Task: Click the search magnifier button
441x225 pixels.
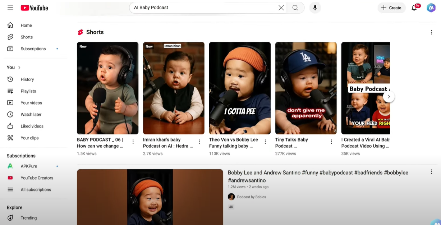Action: pos(295,8)
